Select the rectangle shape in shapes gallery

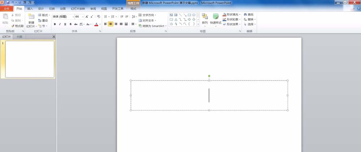(189, 15)
